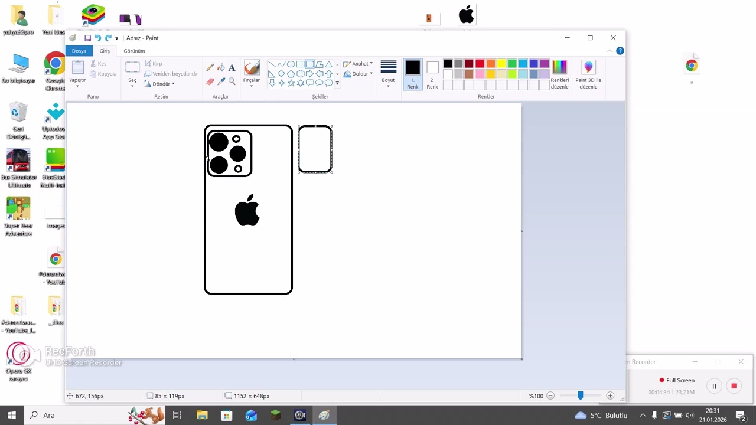
Task: Choose the five-point star shape
Action: [291, 83]
